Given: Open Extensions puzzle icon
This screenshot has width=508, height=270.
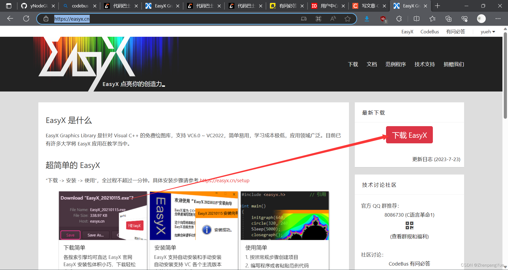Looking at the screenshot, I should (399, 19).
